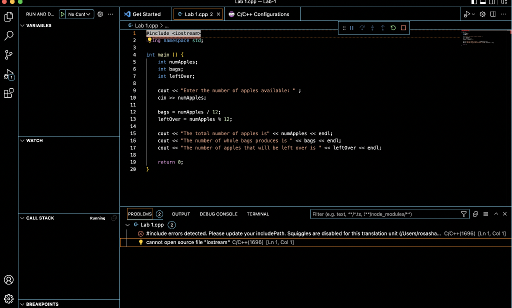Viewport: 512px width, 308px height.
Task: Stop the debugger with red square
Action: pyautogui.click(x=403, y=28)
